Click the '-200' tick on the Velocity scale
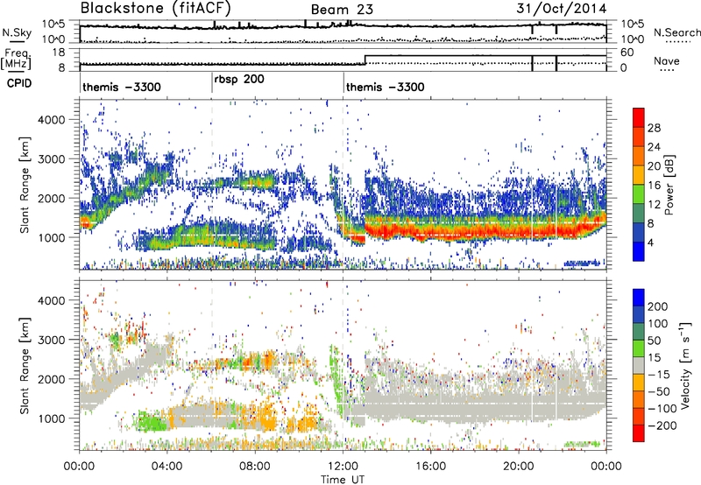 (662, 425)
